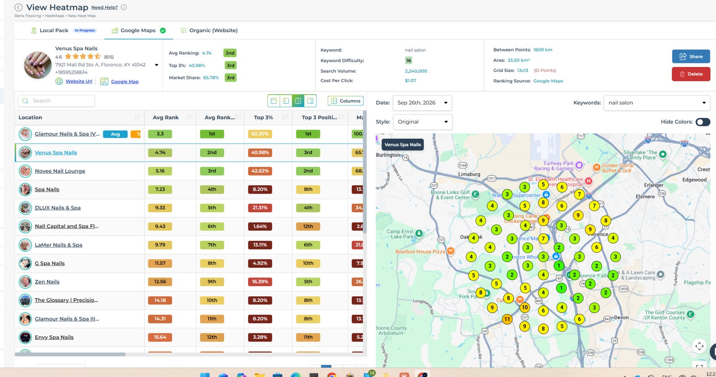Image resolution: width=716 pixels, height=377 pixels.
Task: Click the number 10 marker on the map
Action: [525, 307]
